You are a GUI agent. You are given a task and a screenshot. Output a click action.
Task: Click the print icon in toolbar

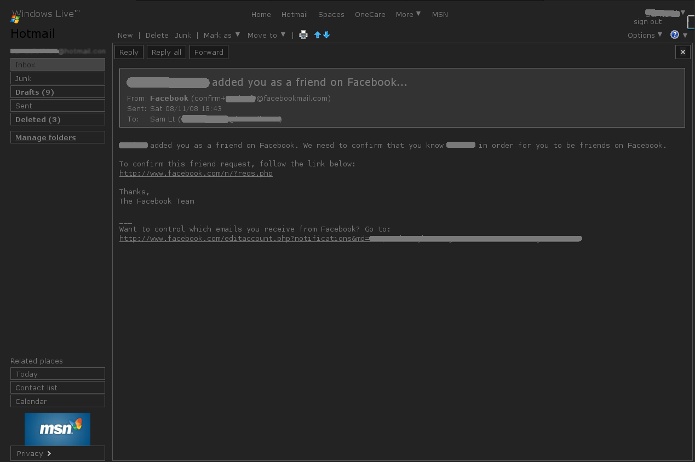pos(303,35)
